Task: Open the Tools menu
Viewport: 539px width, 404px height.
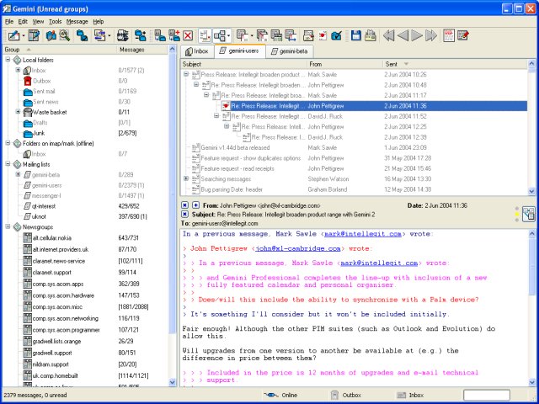Action: coord(55,20)
